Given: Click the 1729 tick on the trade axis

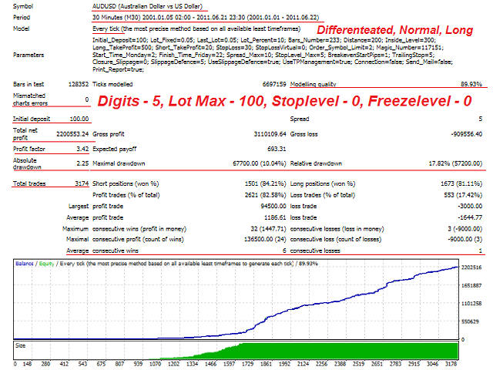Looking at the screenshot, I should (247, 364).
